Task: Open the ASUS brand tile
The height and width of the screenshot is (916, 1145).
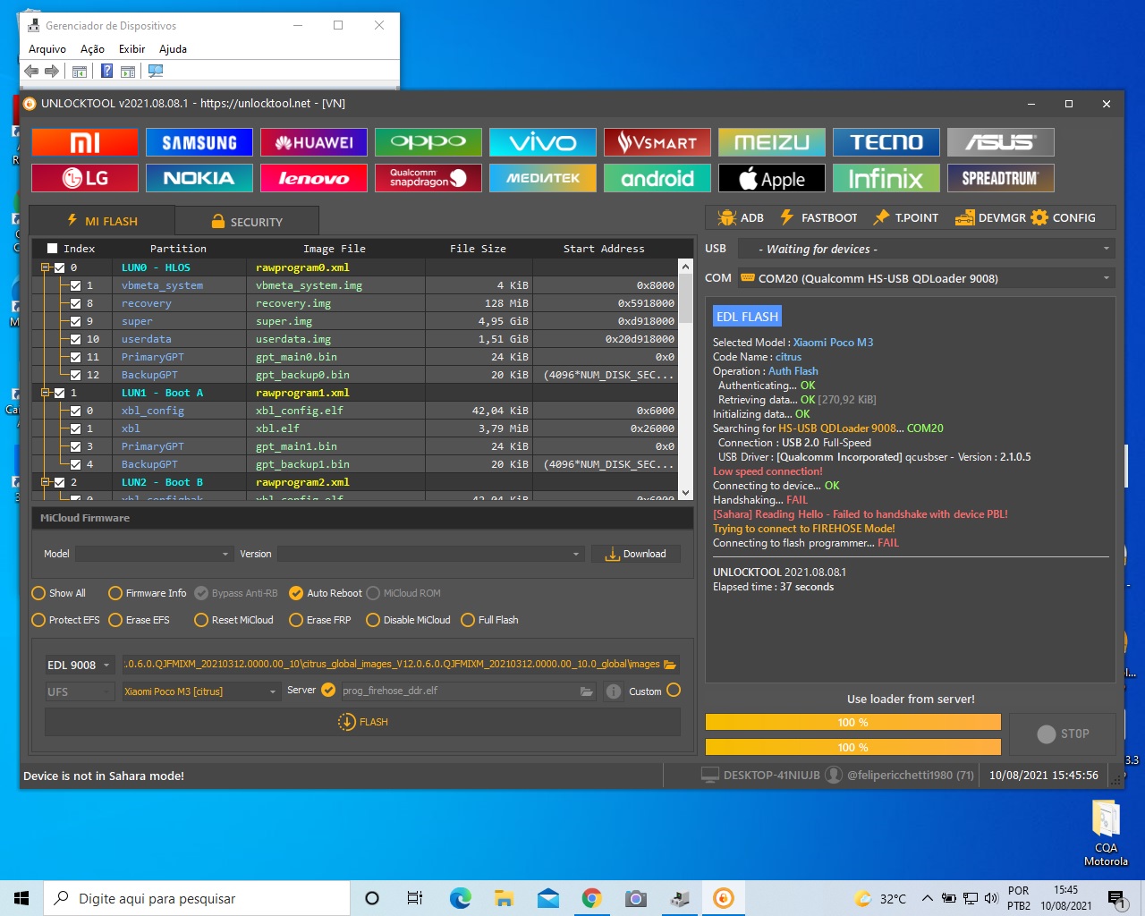Action: (x=1001, y=142)
